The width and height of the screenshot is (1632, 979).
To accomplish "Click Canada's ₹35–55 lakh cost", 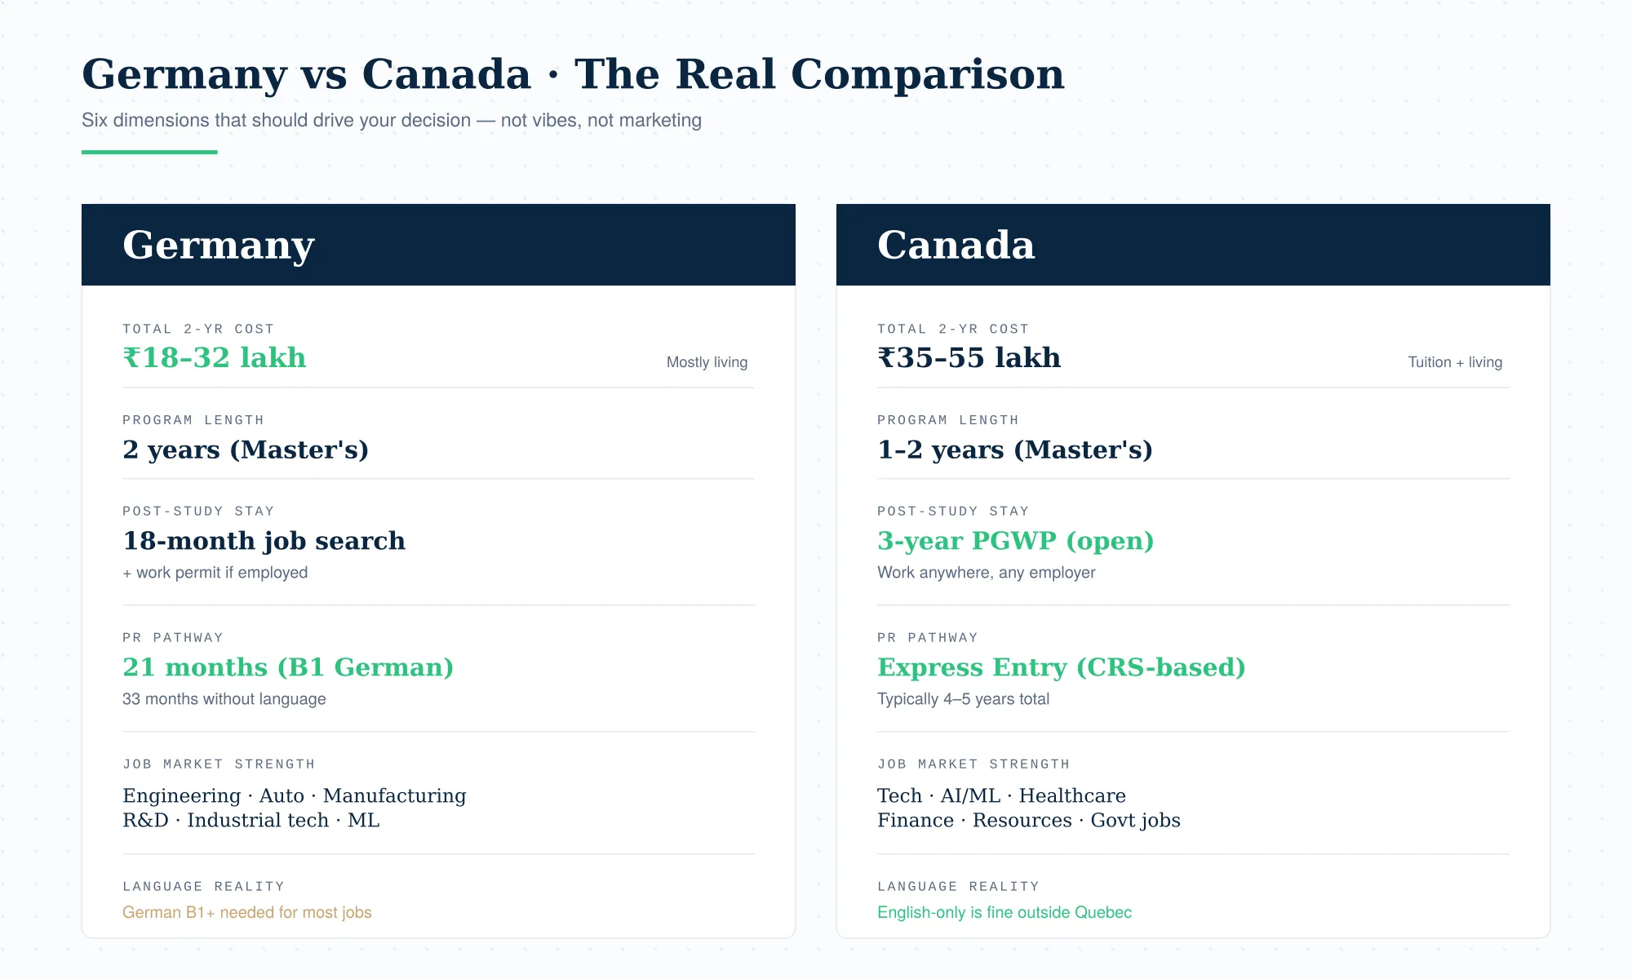I will pos(969,357).
